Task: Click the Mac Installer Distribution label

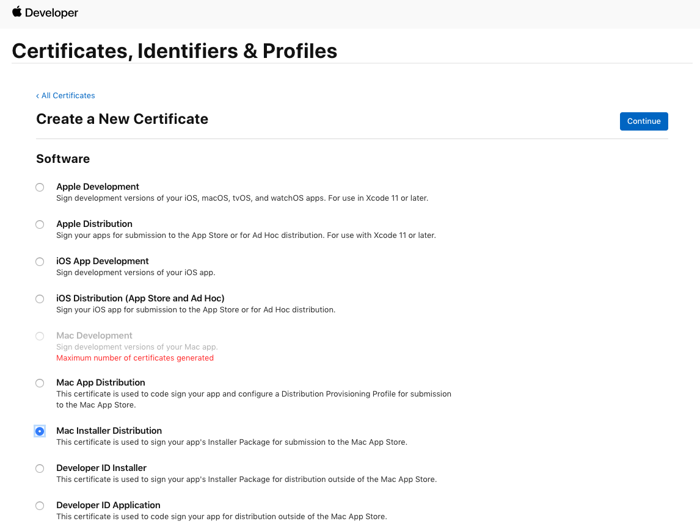Action: [109, 431]
